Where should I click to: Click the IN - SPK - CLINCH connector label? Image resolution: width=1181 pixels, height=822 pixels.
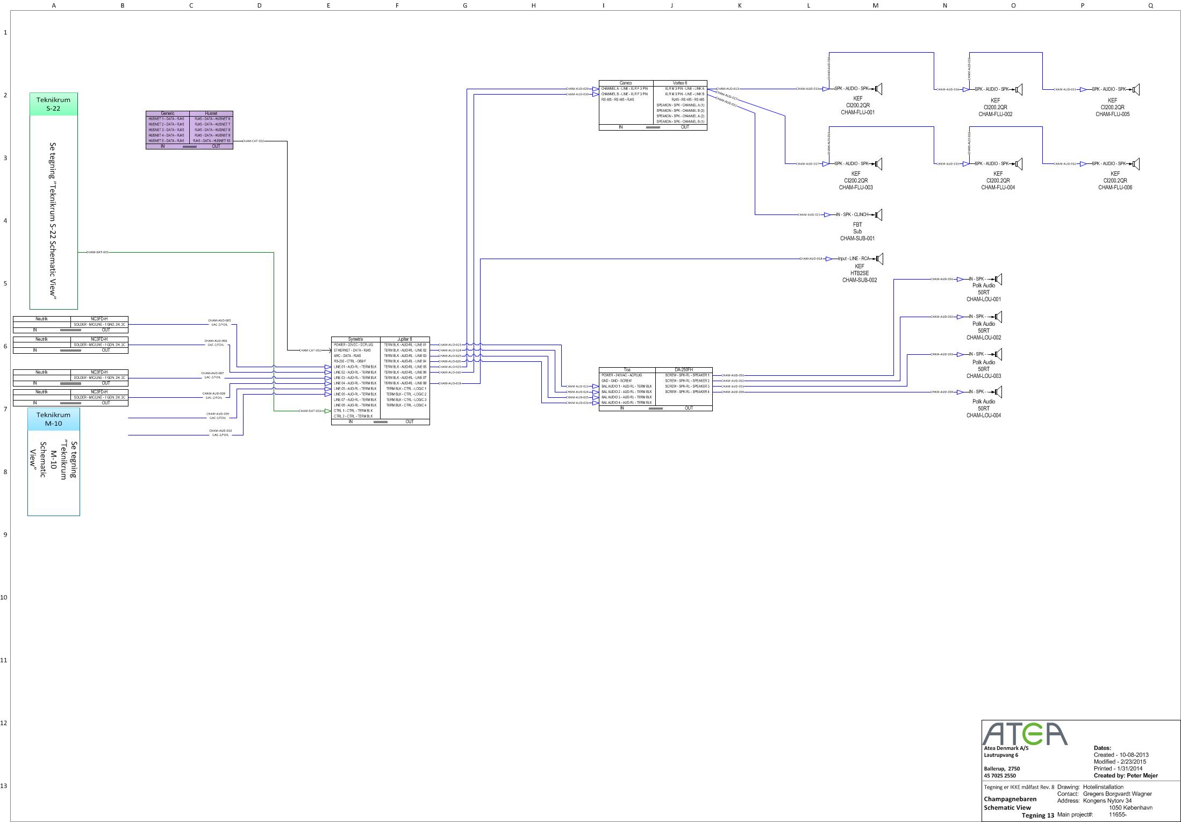(852, 215)
